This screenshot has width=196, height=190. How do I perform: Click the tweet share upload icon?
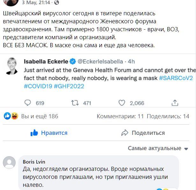175,103
